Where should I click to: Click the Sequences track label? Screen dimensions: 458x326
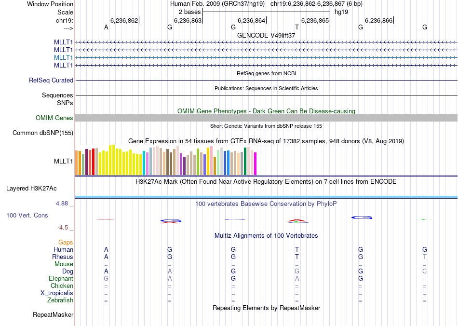[57, 95]
